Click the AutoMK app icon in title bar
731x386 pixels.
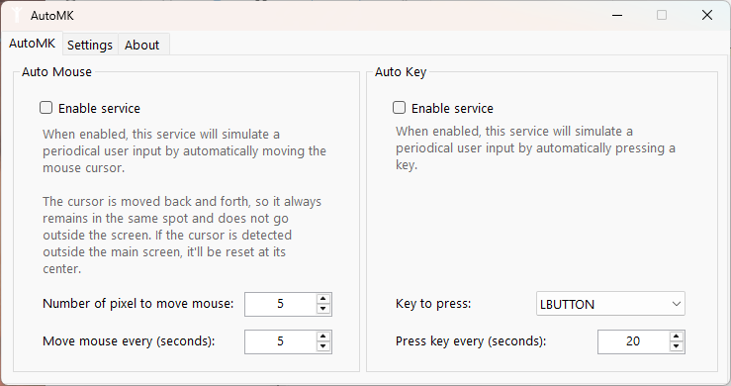[x=17, y=15]
